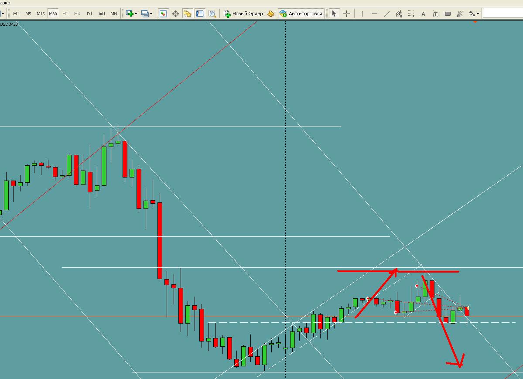Select the text tool letter A
Image resolution: width=523 pixels, height=379 pixels.
coord(423,14)
